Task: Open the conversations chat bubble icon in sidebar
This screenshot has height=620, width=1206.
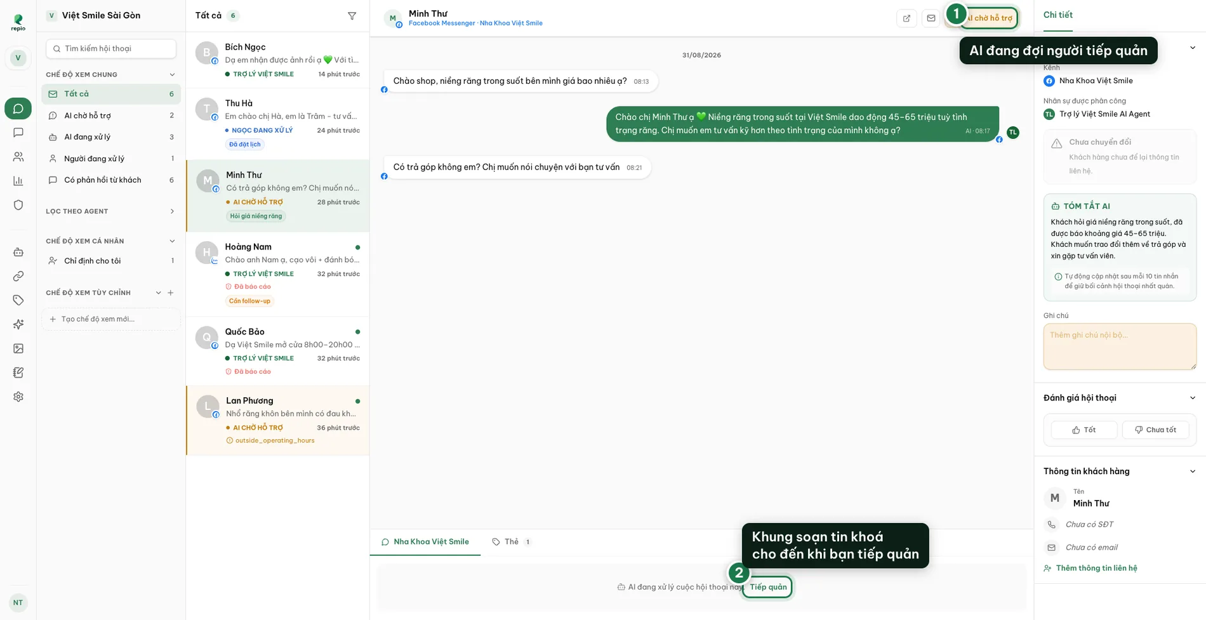Action: (x=18, y=109)
